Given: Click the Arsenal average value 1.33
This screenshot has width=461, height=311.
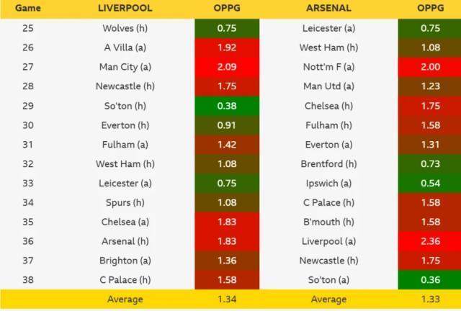Looking at the screenshot, I should pos(430,299).
